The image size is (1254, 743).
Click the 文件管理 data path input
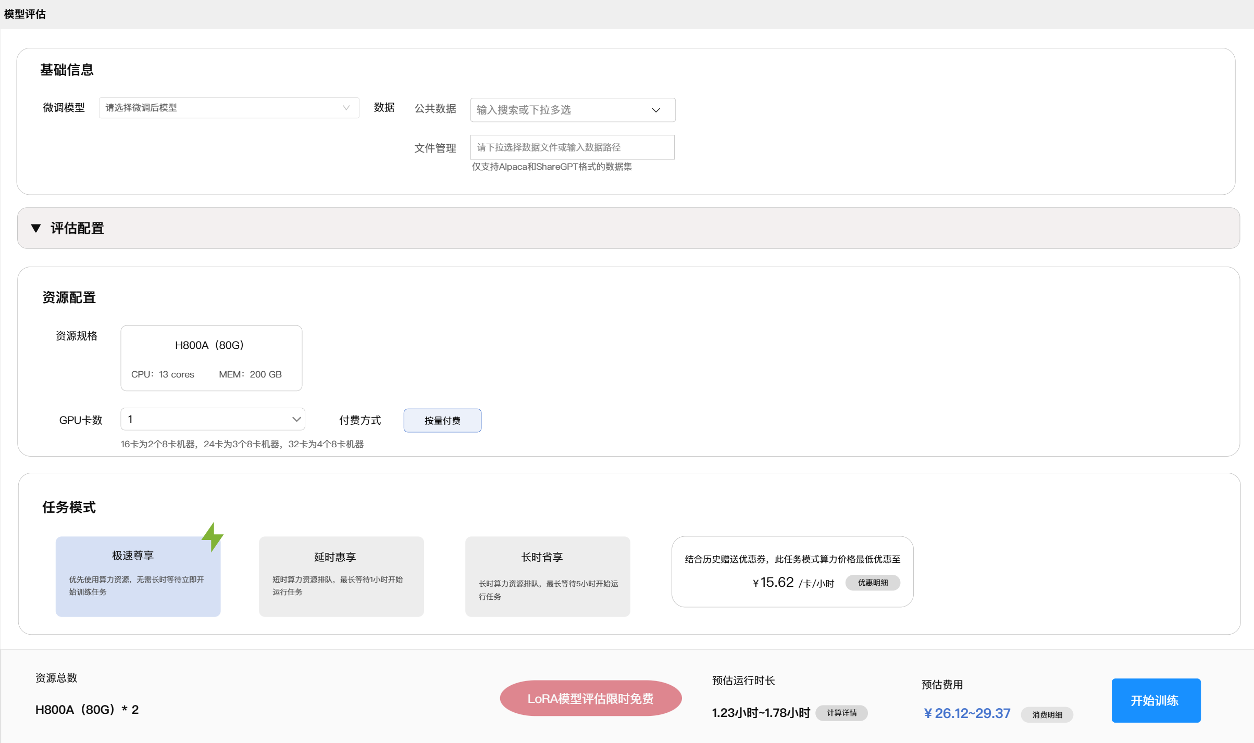point(572,147)
